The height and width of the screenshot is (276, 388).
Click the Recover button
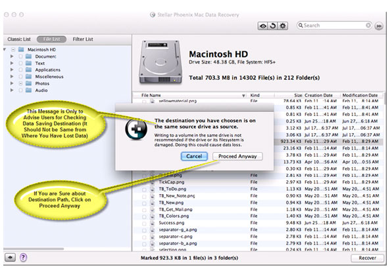368,258
